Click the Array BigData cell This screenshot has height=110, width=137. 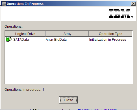(56, 40)
